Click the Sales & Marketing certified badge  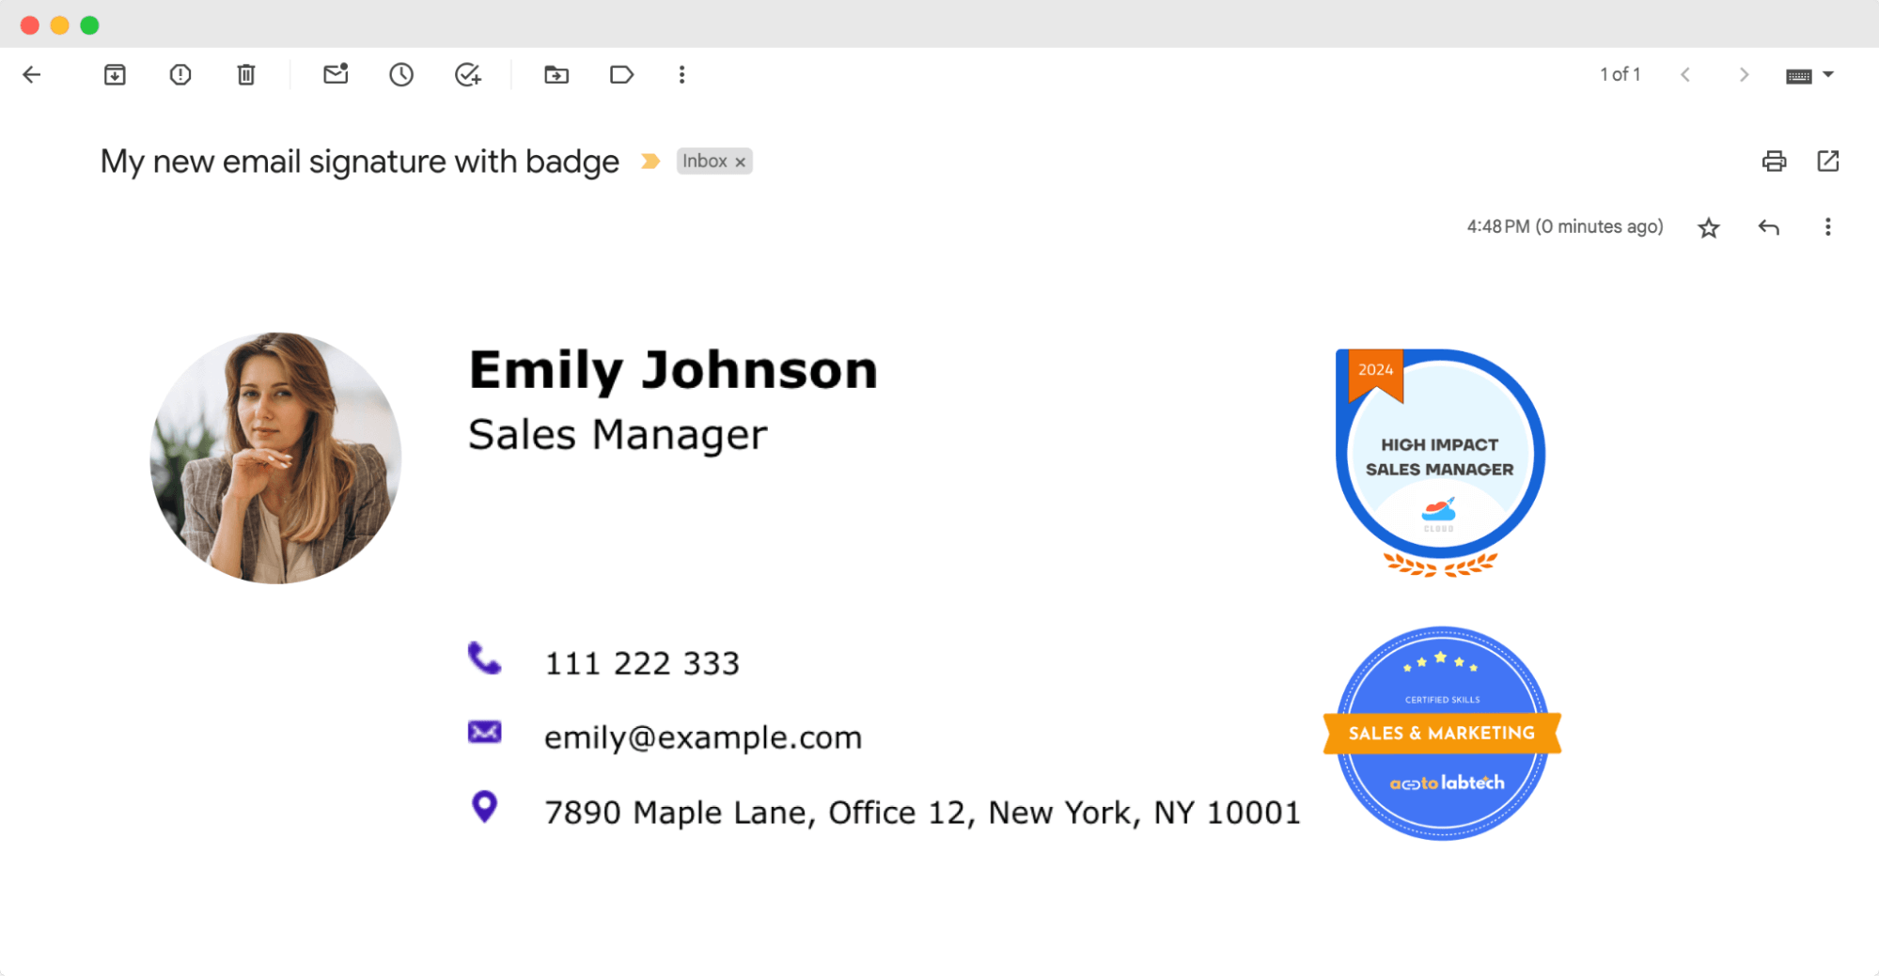tap(1442, 733)
